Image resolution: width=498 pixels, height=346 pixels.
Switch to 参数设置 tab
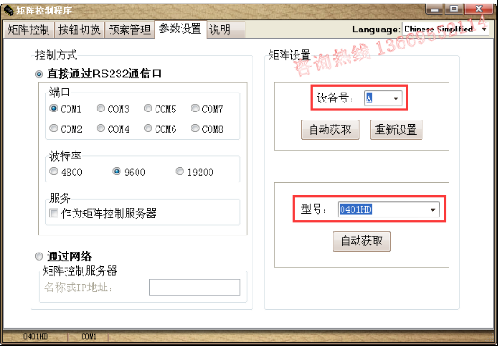point(180,29)
